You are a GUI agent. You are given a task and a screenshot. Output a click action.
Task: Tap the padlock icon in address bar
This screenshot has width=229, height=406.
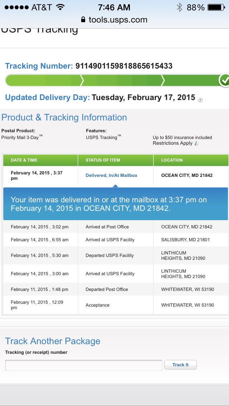click(83, 20)
